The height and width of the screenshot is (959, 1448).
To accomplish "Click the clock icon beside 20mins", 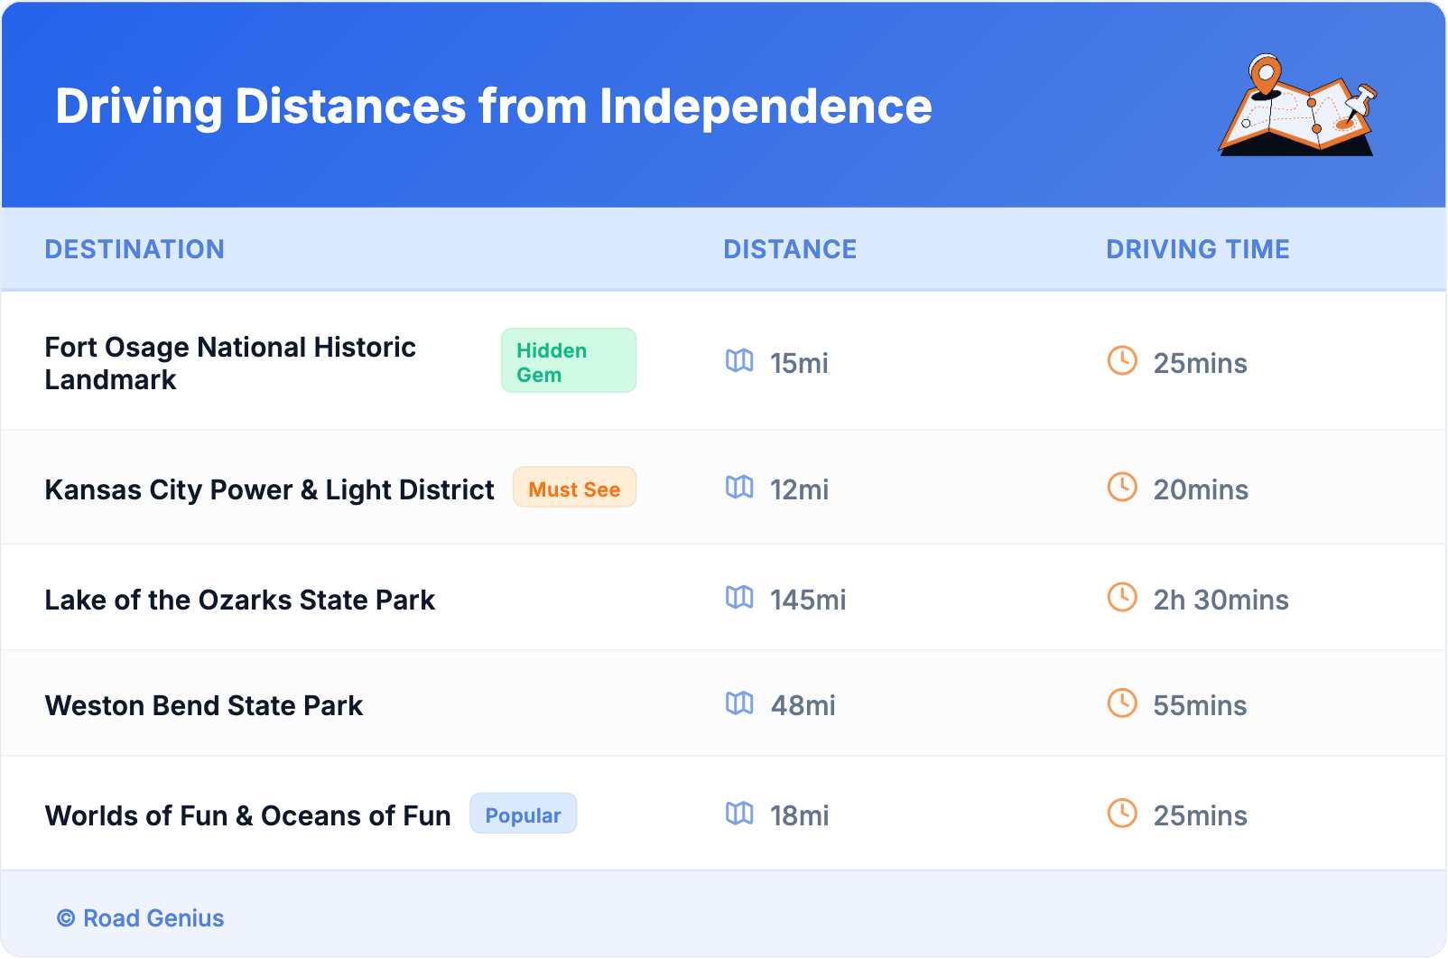I will click(1122, 488).
